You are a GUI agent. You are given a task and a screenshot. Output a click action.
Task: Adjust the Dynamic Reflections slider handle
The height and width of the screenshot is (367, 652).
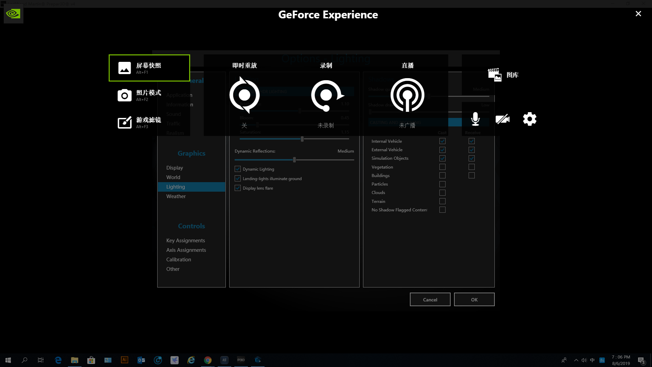coord(294,160)
